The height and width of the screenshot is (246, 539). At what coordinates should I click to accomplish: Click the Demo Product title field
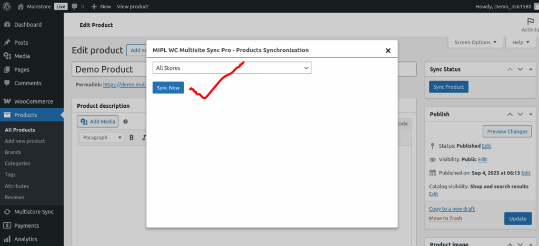244,69
